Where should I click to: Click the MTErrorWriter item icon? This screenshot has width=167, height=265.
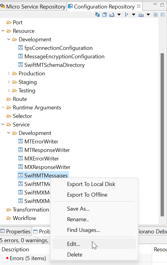20,141
